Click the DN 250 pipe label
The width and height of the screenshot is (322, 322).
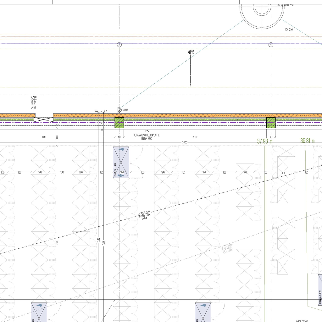pos(289,30)
